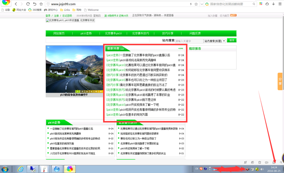This screenshot has height=173, width=284.
Task: Open news '北京赛车的技巧是通过不断实践获取的'
Action: [144, 75]
